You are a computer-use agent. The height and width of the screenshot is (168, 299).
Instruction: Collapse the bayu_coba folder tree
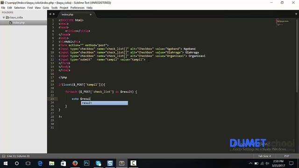4,18
